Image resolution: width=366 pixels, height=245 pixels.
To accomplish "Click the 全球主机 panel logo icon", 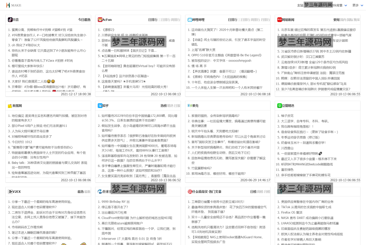I will [100, 191].
